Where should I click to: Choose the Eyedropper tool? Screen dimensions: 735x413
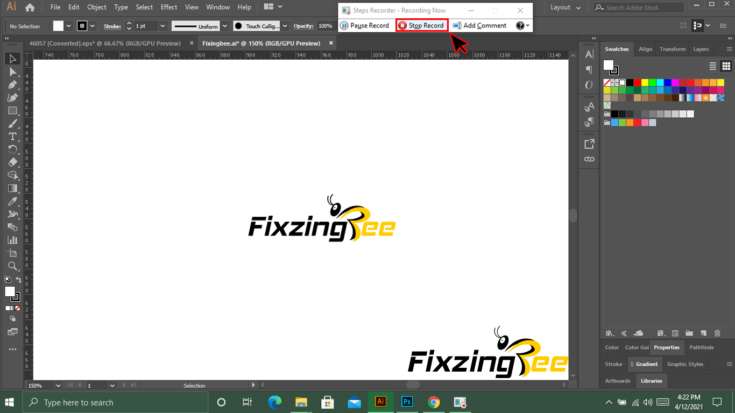pos(13,202)
